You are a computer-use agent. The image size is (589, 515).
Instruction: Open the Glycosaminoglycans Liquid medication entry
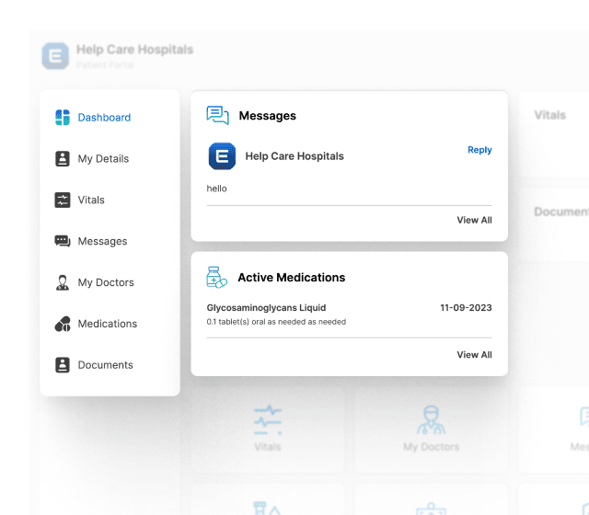[266, 307]
